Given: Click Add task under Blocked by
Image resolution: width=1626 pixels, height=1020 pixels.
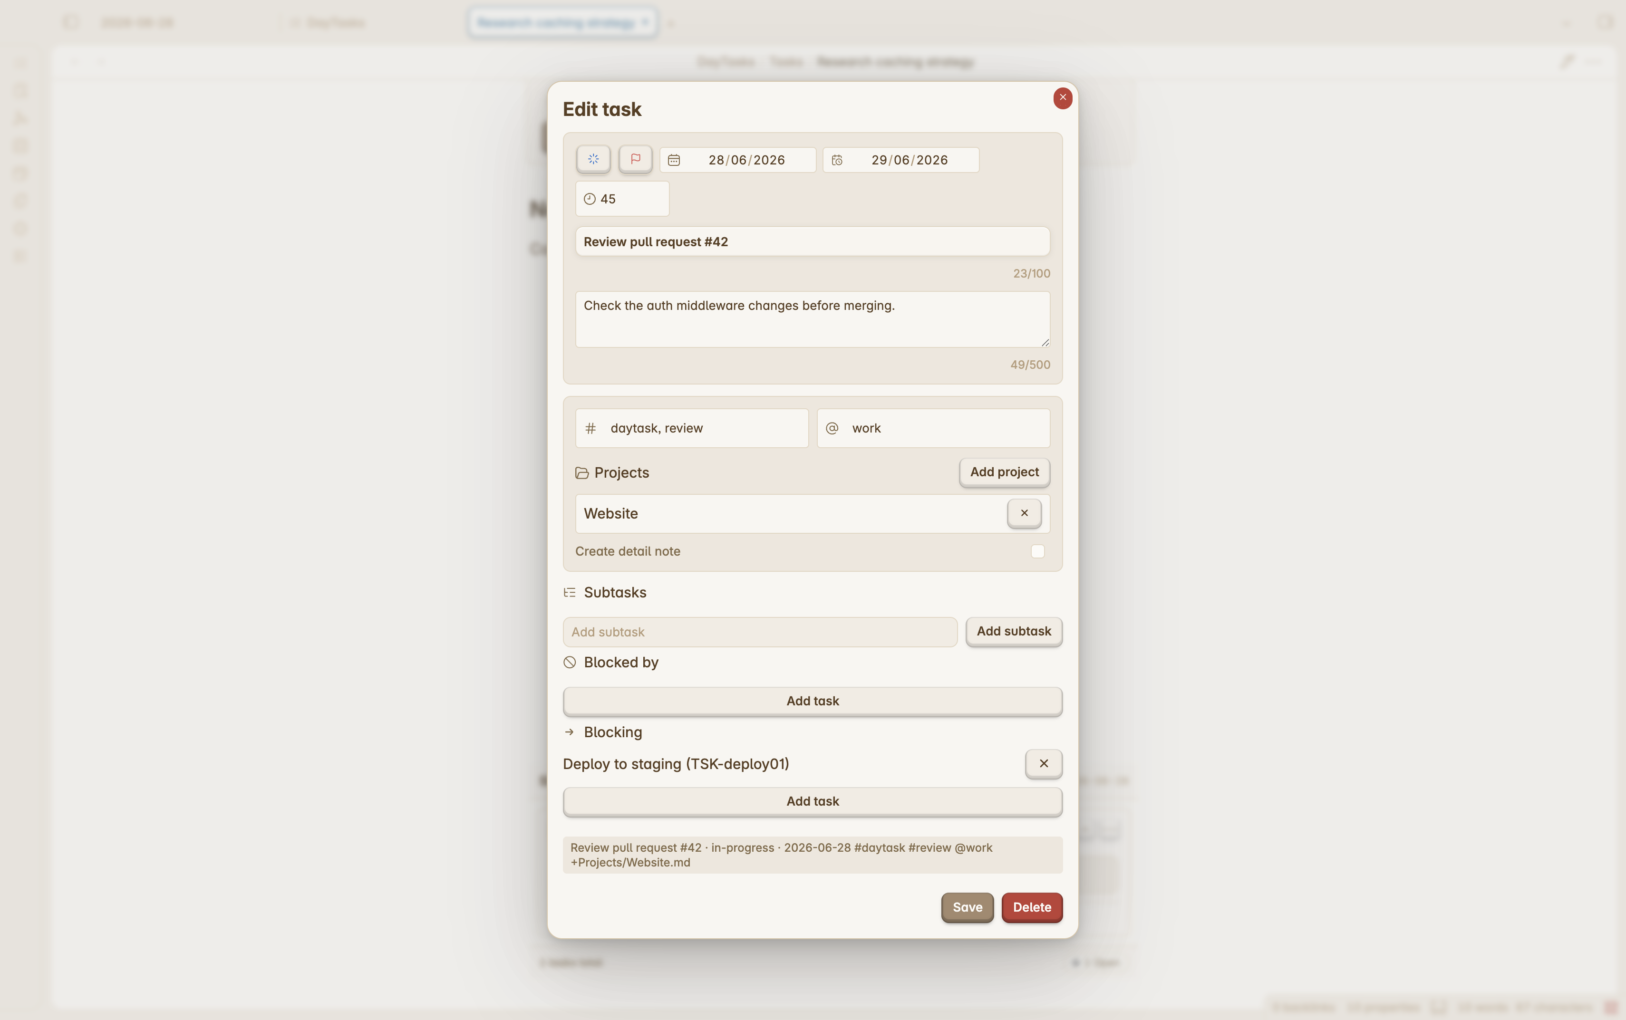Looking at the screenshot, I should pyautogui.click(x=813, y=701).
